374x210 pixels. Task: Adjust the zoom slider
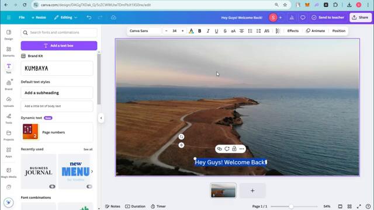pos(291,206)
